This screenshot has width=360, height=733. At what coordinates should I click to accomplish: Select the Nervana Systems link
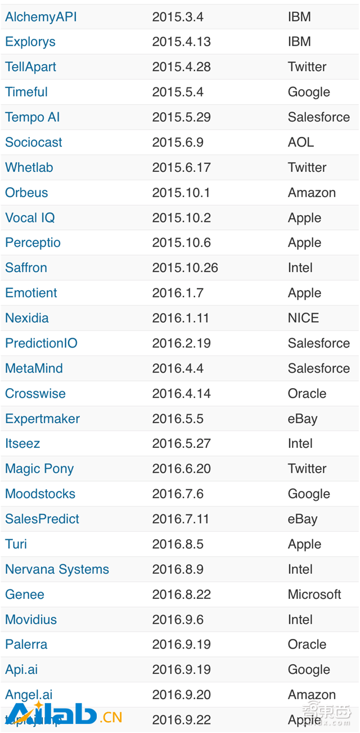coord(57,569)
